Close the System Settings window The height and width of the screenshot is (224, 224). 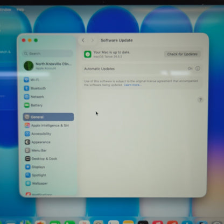click(x=24, y=40)
